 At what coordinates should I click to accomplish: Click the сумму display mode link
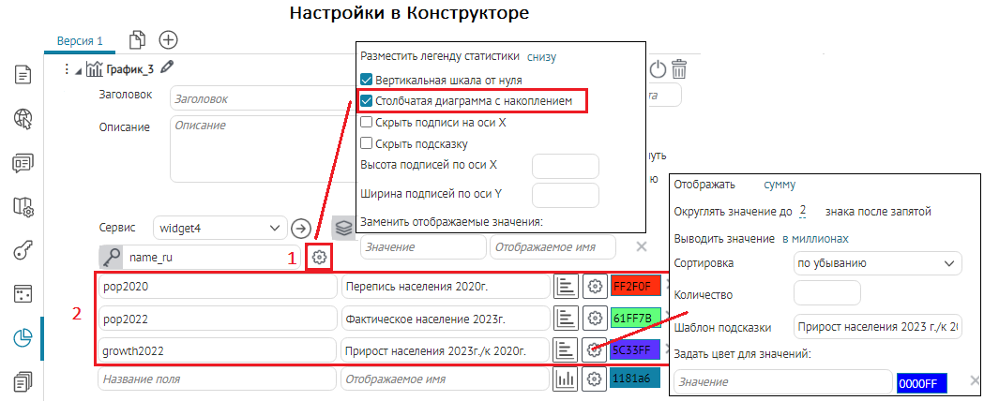pos(780,186)
